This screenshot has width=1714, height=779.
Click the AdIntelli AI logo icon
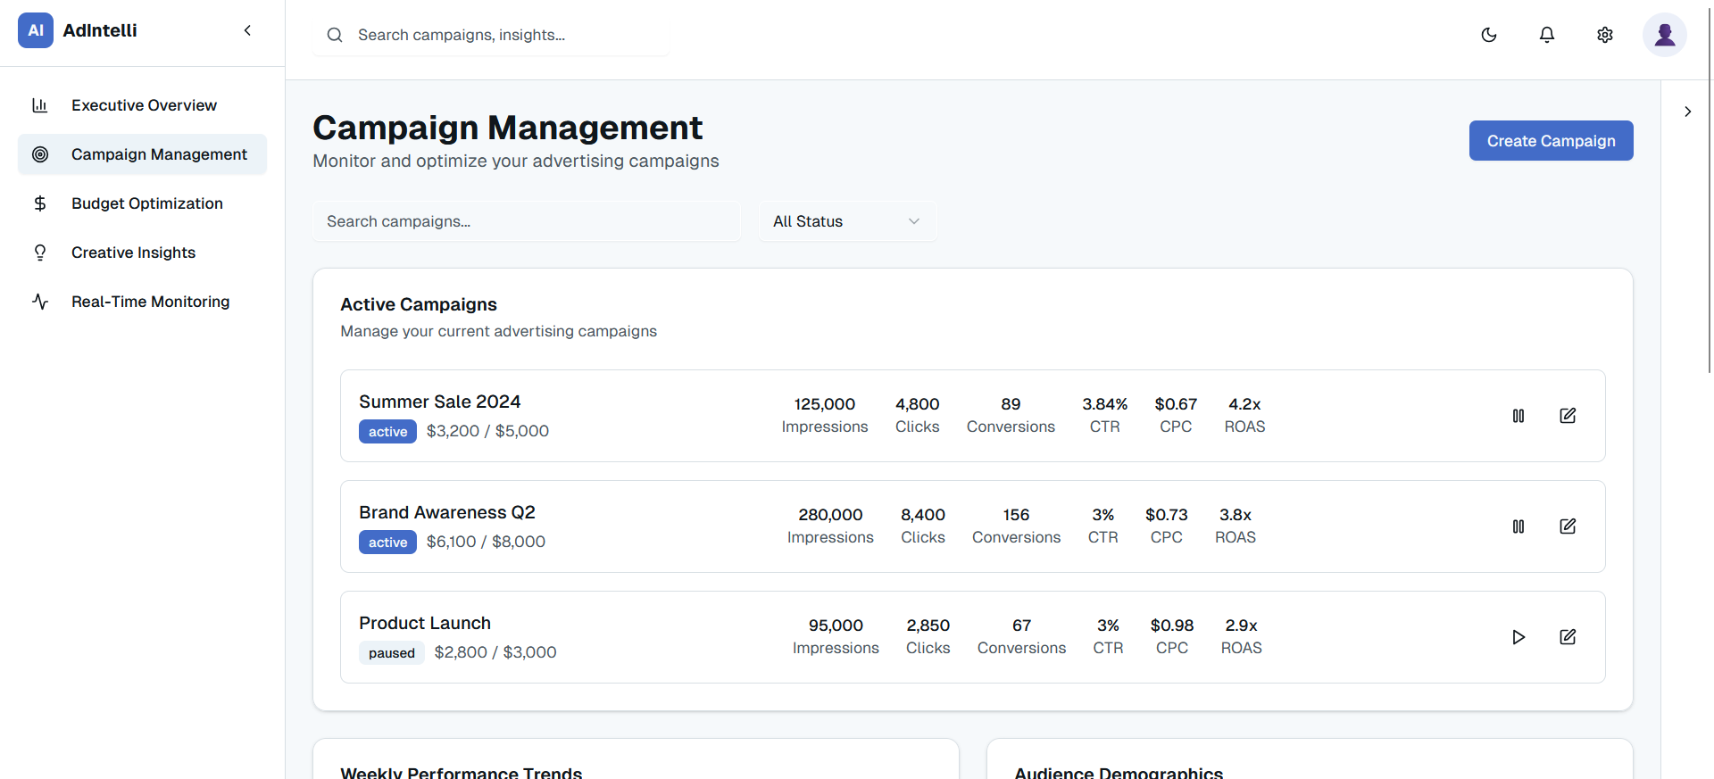point(36,30)
